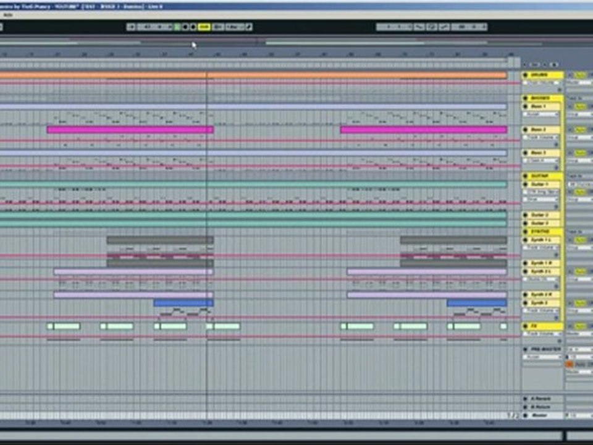
Task: Open Synth 3 automation chooser dropdown
Action: 541,311
